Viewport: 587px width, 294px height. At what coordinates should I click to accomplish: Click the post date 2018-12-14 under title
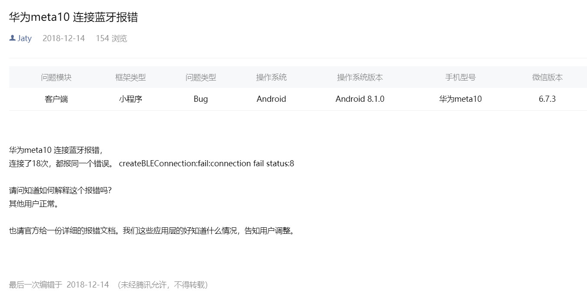63,38
